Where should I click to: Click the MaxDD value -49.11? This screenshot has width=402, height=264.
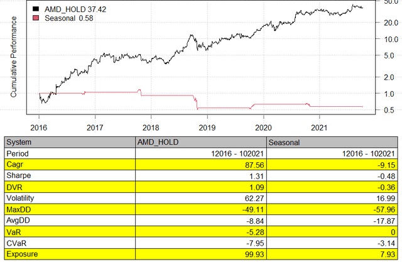pyautogui.click(x=253, y=210)
